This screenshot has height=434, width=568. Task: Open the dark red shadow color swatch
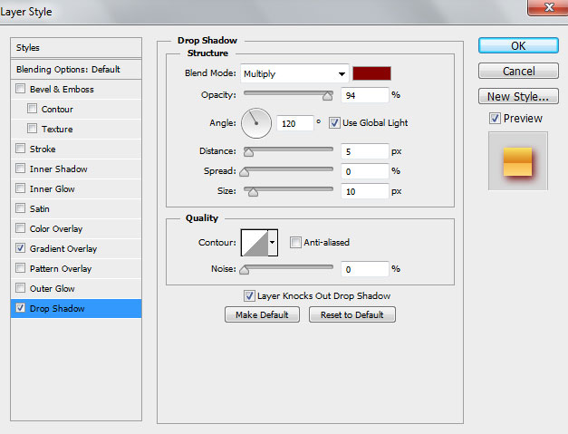coord(372,73)
